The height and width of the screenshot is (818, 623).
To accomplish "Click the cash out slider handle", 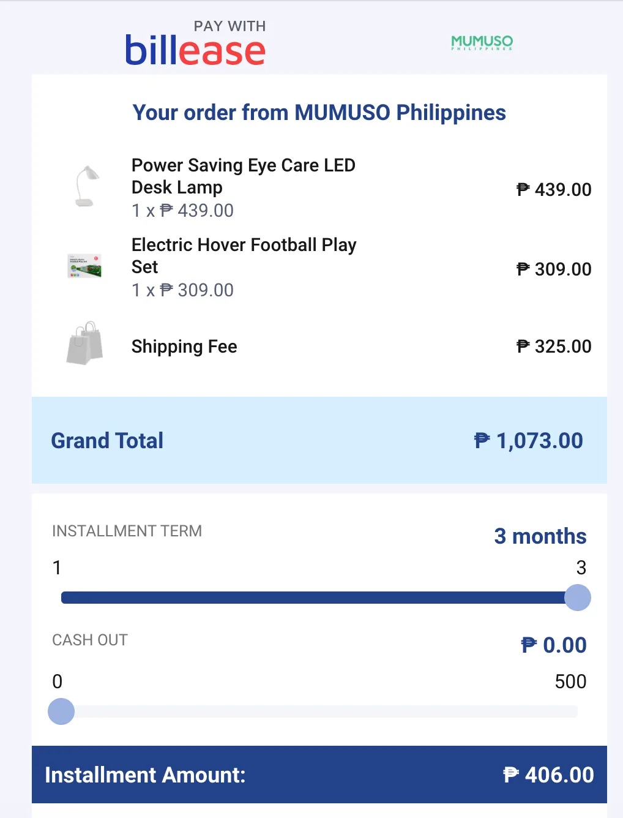I will [x=61, y=711].
